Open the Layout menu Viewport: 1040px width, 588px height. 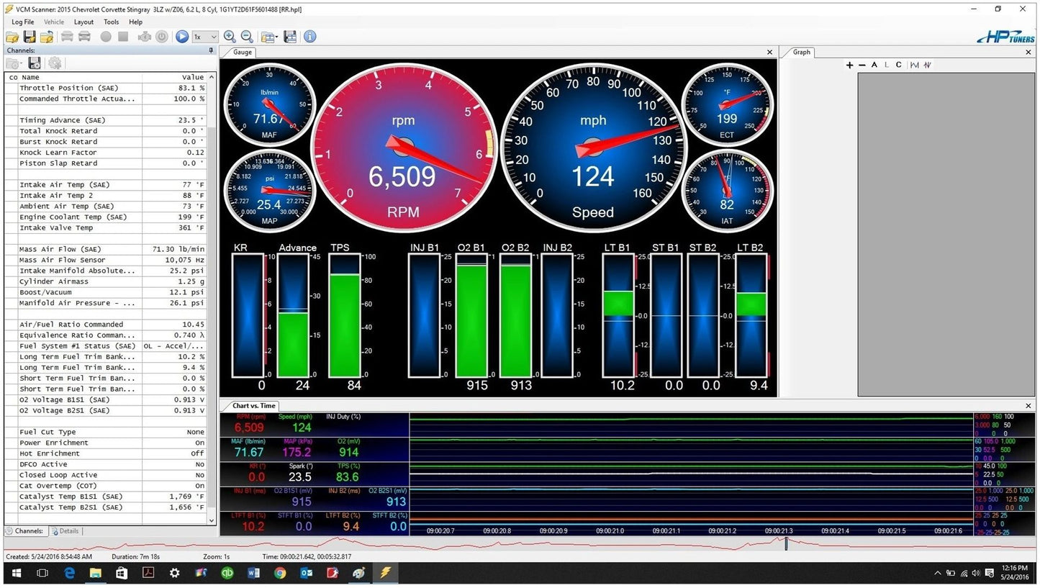pos(83,22)
